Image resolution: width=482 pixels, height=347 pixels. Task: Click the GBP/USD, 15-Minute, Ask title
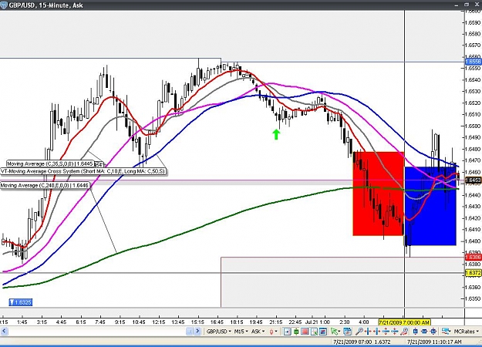click(46, 5)
